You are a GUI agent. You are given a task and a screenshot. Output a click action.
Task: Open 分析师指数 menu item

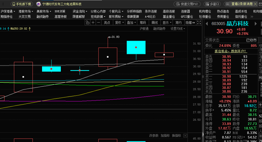coord(134,11)
